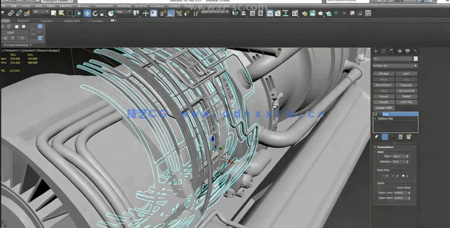The height and width of the screenshot is (228, 450).
Task: Choose the Select and Scale tool
Action: 103,13
